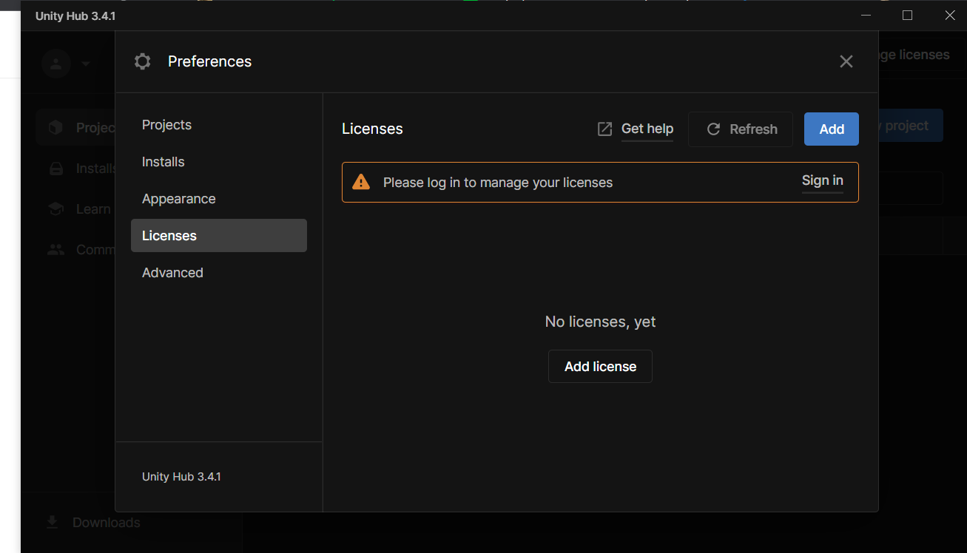Click the external link icon beside Get help

pyautogui.click(x=604, y=129)
